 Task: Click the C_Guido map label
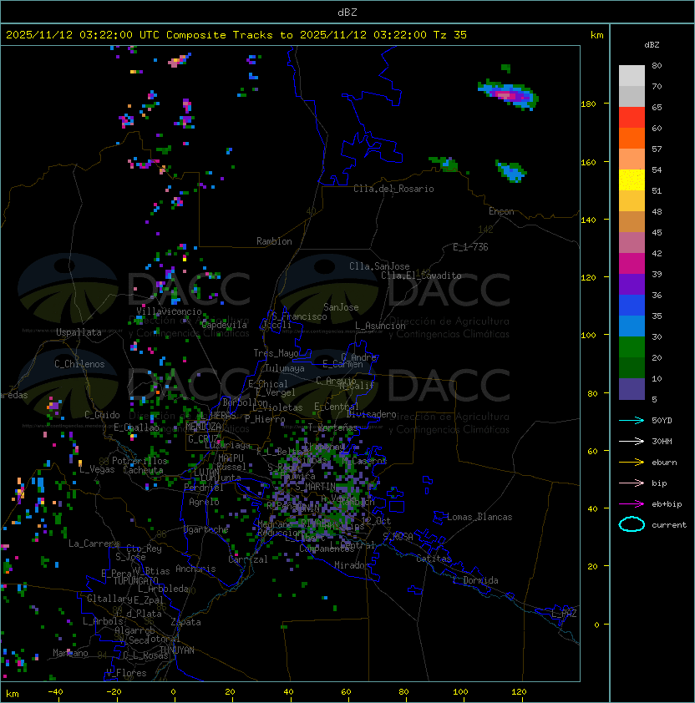tap(102, 415)
